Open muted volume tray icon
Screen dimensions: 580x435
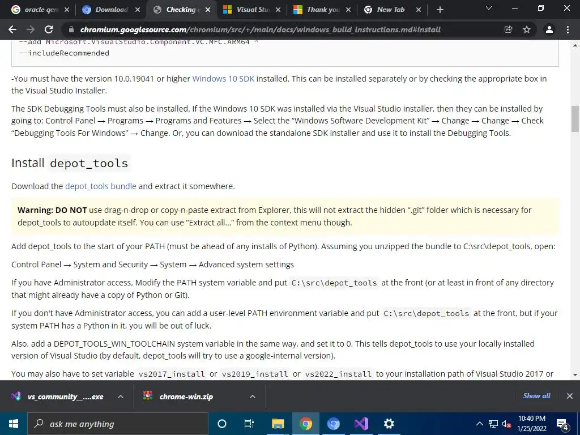[506, 424]
